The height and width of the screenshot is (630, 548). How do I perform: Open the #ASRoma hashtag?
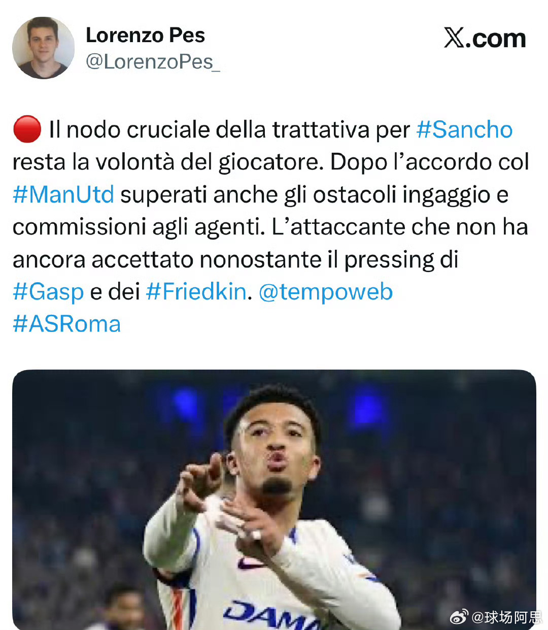point(67,324)
